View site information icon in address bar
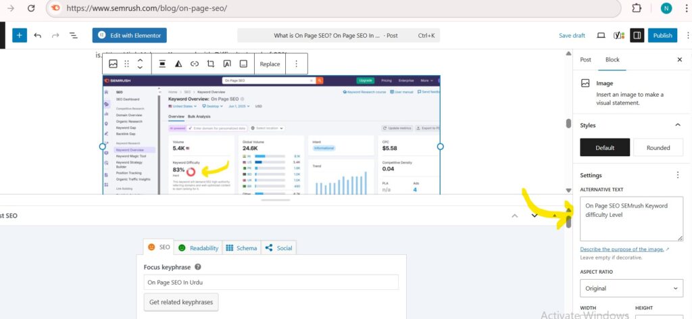The image size is (692, 319). (x=55, y=8)
